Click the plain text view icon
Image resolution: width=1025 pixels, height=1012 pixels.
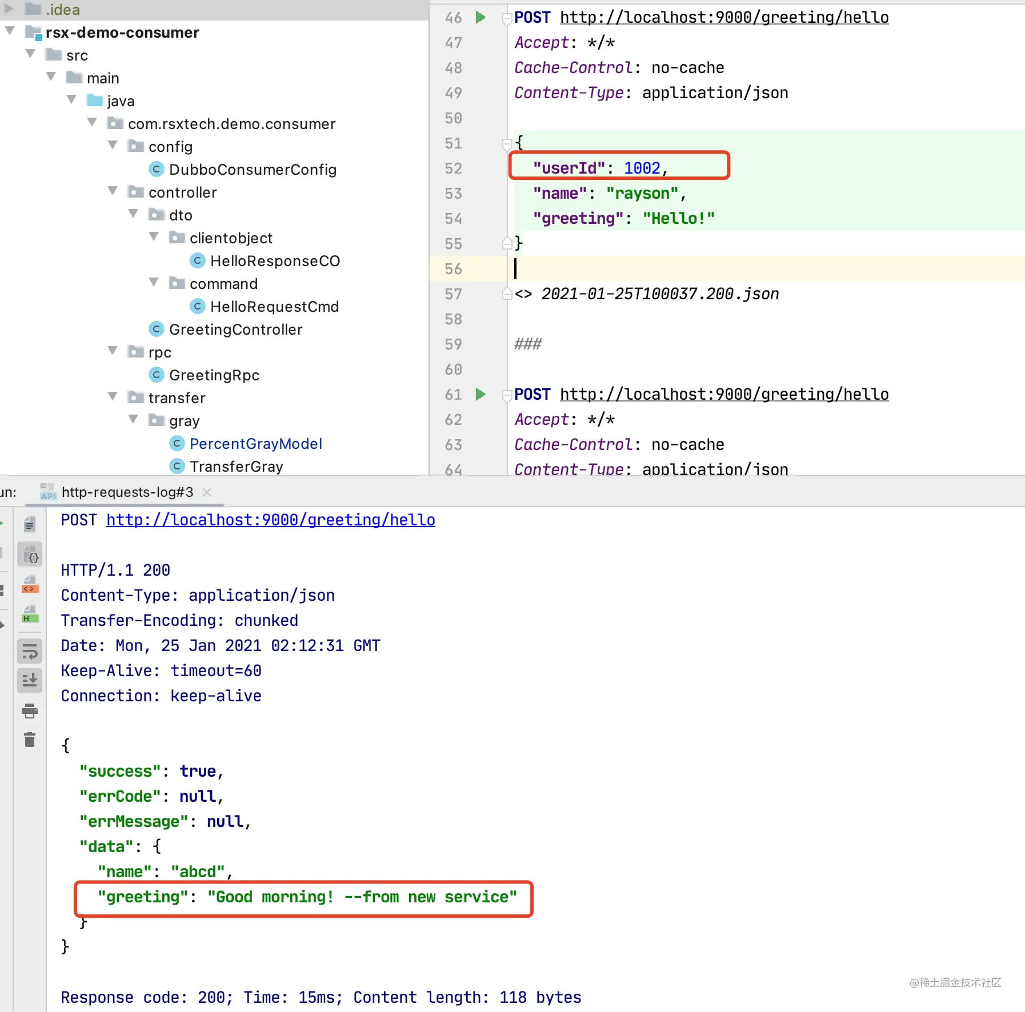[30, 524]
